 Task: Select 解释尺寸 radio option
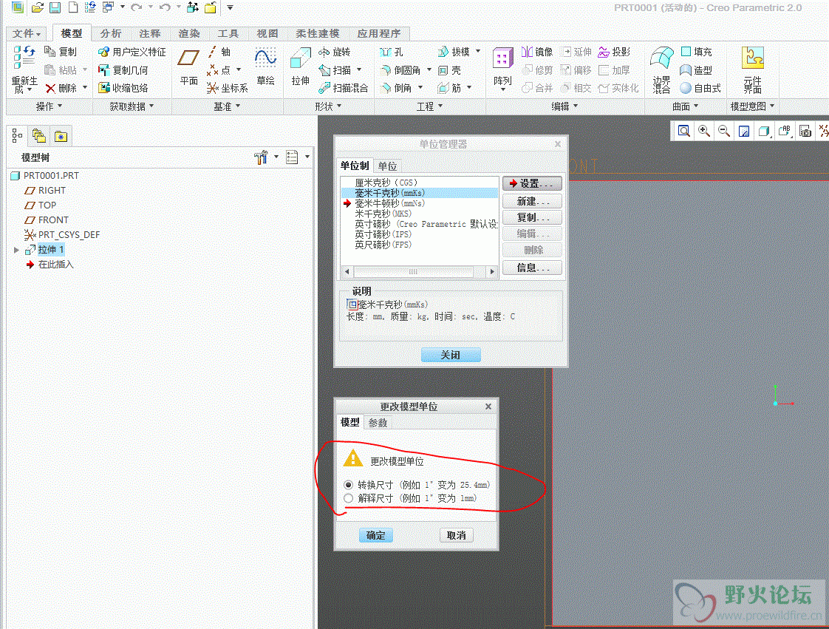[x=349, y=498]
